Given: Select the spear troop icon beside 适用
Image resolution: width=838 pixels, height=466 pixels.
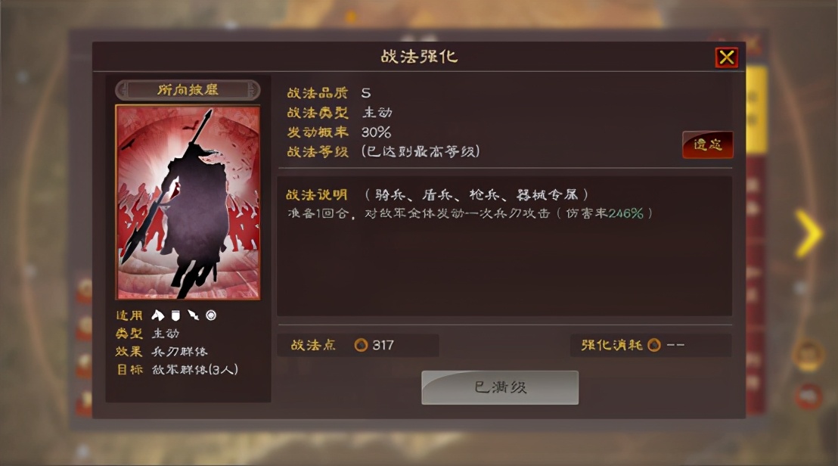Looking at the screenshot, I should click(x=193, y=315).
